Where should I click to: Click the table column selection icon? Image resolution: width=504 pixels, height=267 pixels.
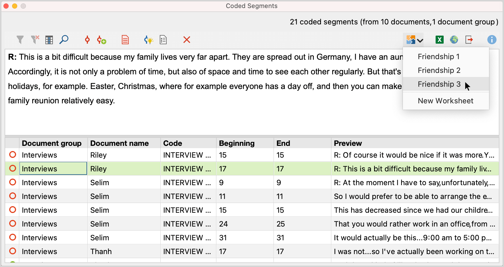point(49,40)
